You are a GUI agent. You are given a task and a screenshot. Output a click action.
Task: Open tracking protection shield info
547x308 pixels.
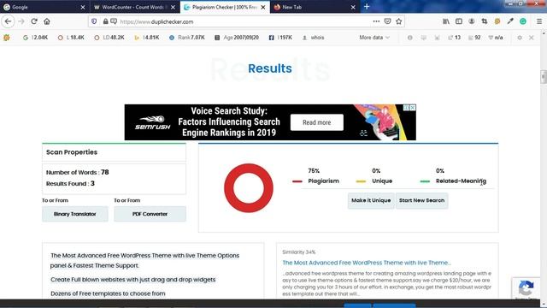(x=94, y=21)
